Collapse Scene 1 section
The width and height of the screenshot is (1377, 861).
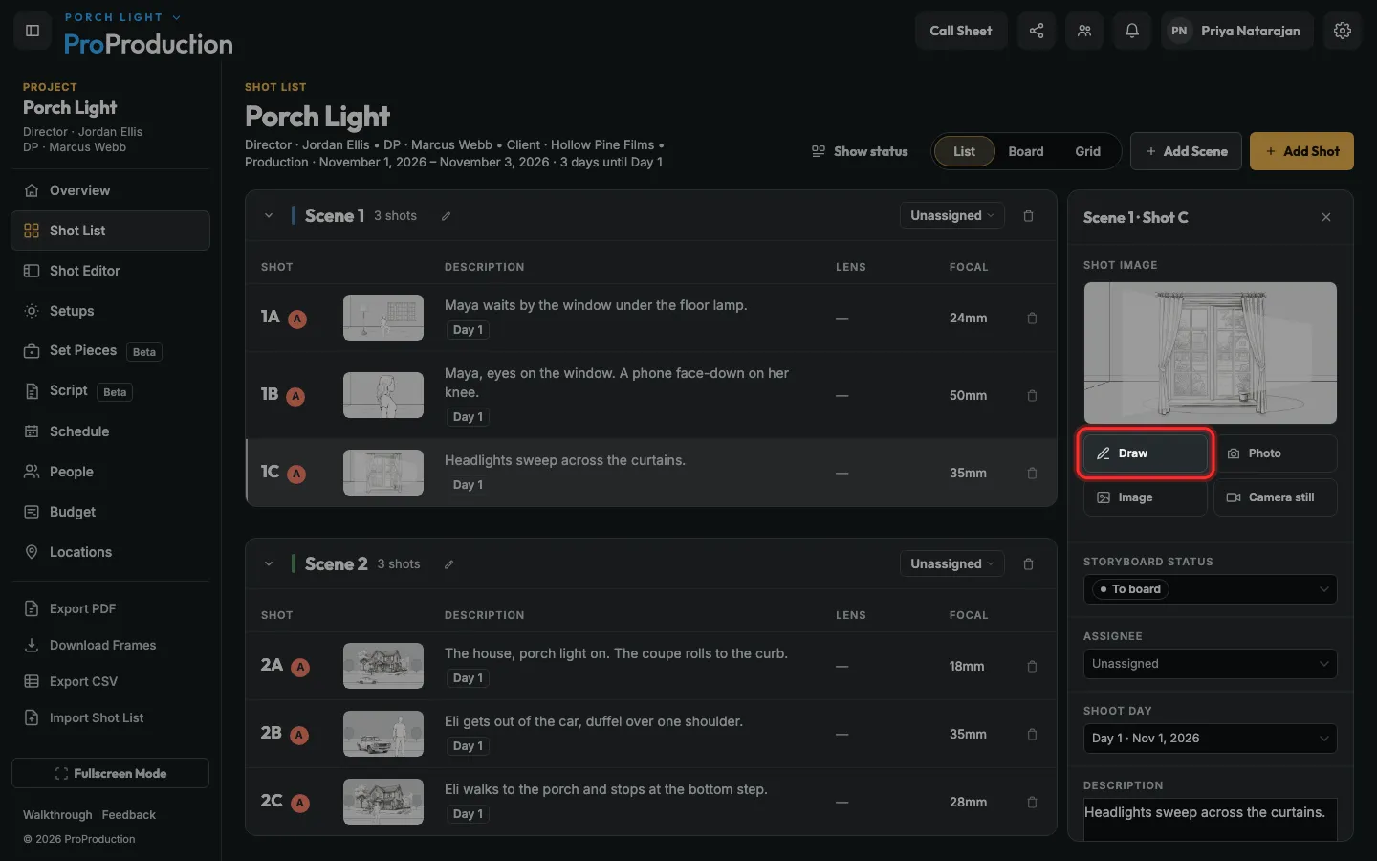pos(269,216)
